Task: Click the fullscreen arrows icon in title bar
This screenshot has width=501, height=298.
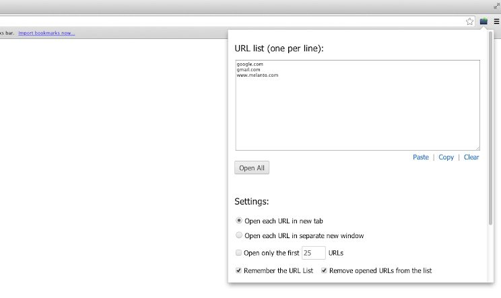Action: click(496, 6)
